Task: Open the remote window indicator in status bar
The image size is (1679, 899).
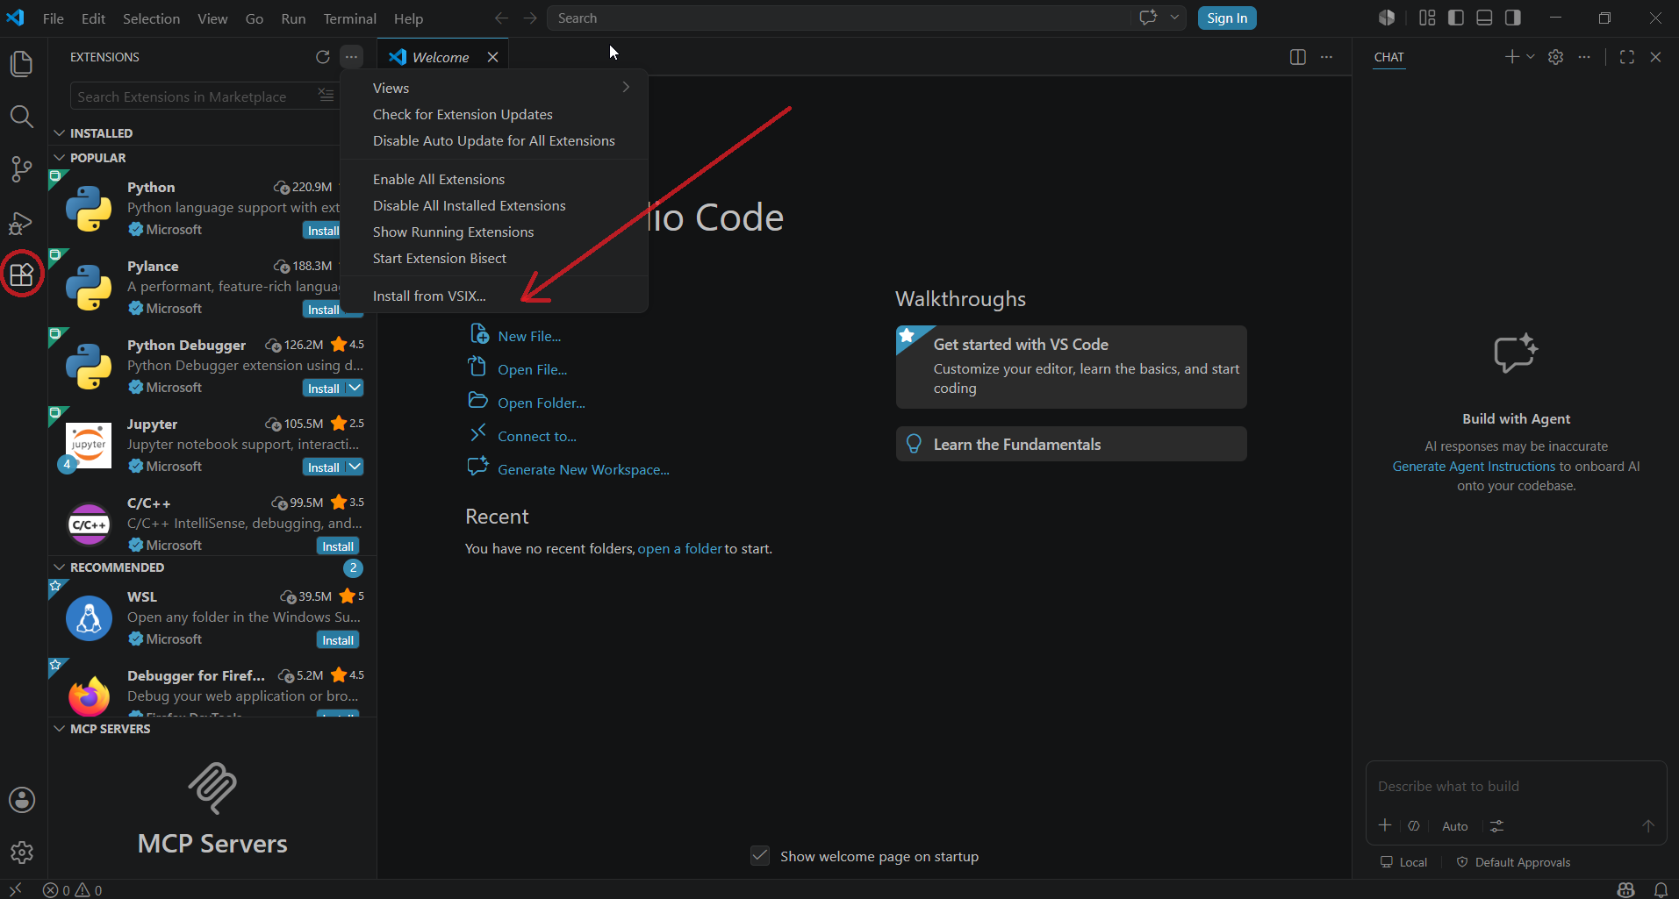Action: point(15,889)
